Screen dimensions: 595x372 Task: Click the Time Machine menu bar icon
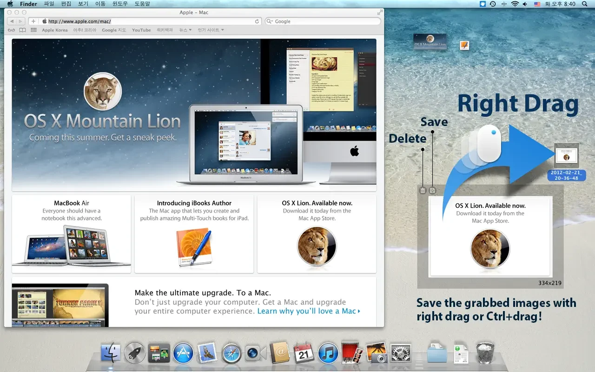coord(492,4)
